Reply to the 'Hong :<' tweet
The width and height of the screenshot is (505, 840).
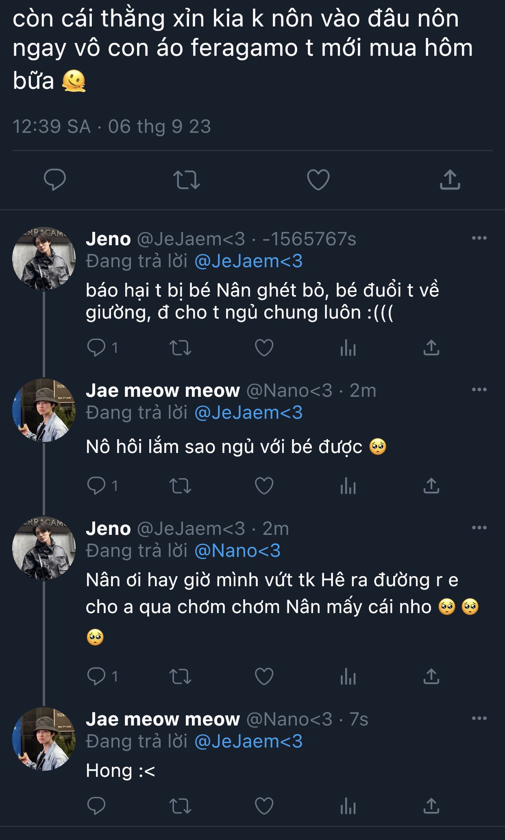coord(97,806)
